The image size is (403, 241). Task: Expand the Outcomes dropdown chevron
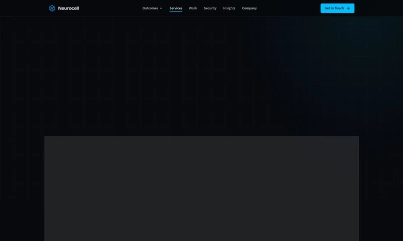point(161,8)
